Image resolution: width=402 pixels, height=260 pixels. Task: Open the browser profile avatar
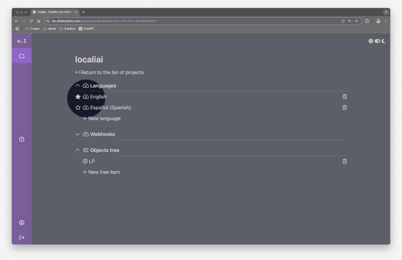click(378, 21)
